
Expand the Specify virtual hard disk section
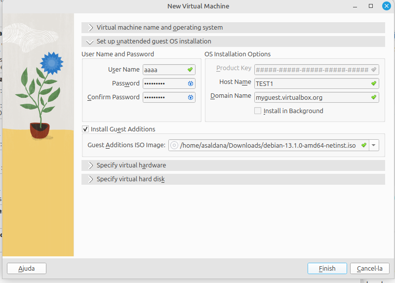pos(90,179)
